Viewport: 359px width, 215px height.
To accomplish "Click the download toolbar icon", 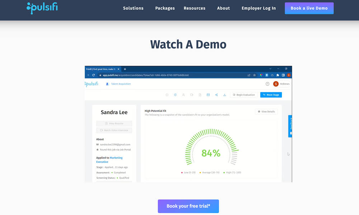I will pyautogui.click(x=225, y=95).
